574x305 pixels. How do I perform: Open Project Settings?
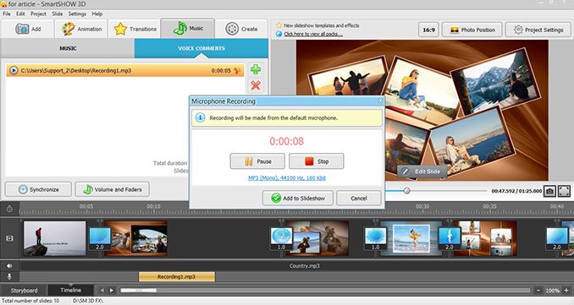click(538, 30)
